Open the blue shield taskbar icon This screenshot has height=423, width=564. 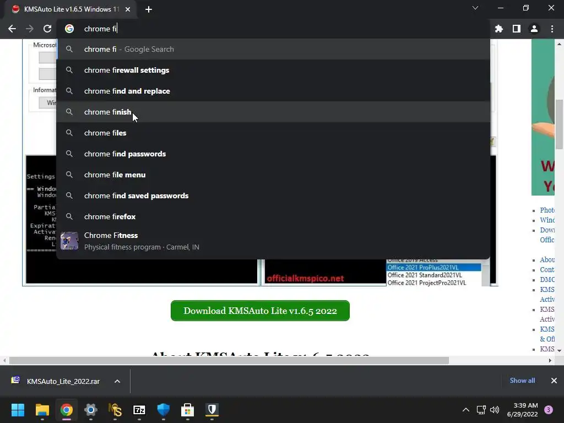point(163,410)
